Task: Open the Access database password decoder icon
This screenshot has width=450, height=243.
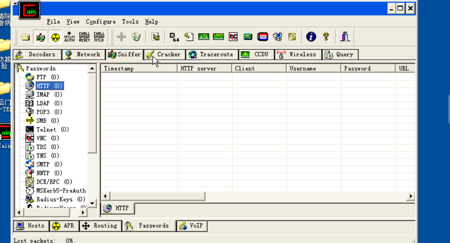Action: pos(189,37)
